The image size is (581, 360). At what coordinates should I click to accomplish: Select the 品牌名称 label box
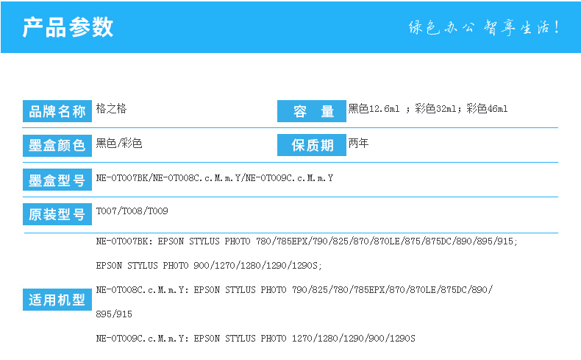pyautogui.click(x=57, y=111)
